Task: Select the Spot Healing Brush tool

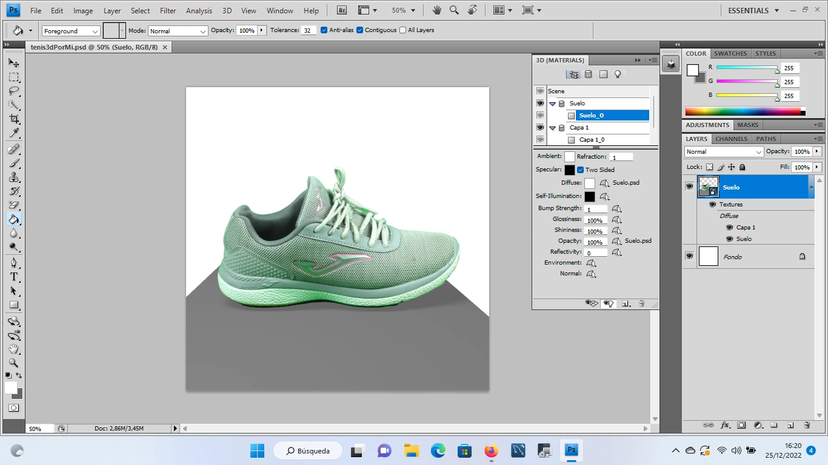Action: pyautogui.click(x=14, y=149)
